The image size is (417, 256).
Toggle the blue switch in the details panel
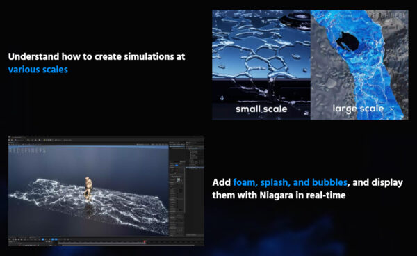[177, 166]
